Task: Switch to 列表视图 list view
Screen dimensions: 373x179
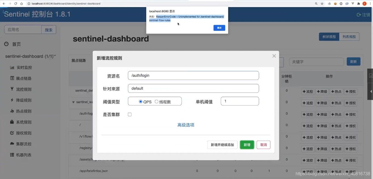Action: click(x=349, y=37)
